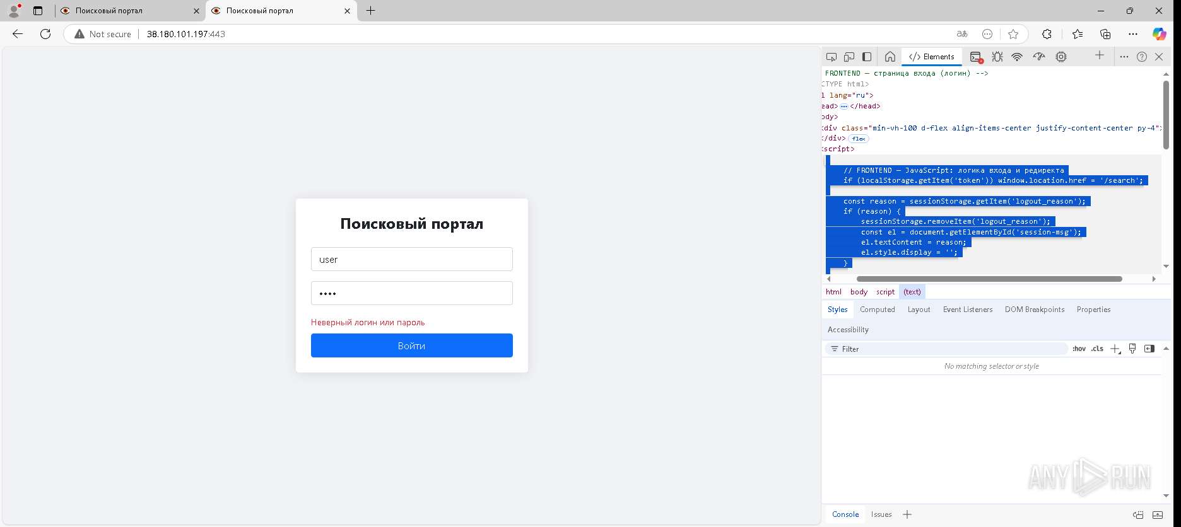
Task: Switch to the first Поисковый портал tab
Action: click(130, 11)
